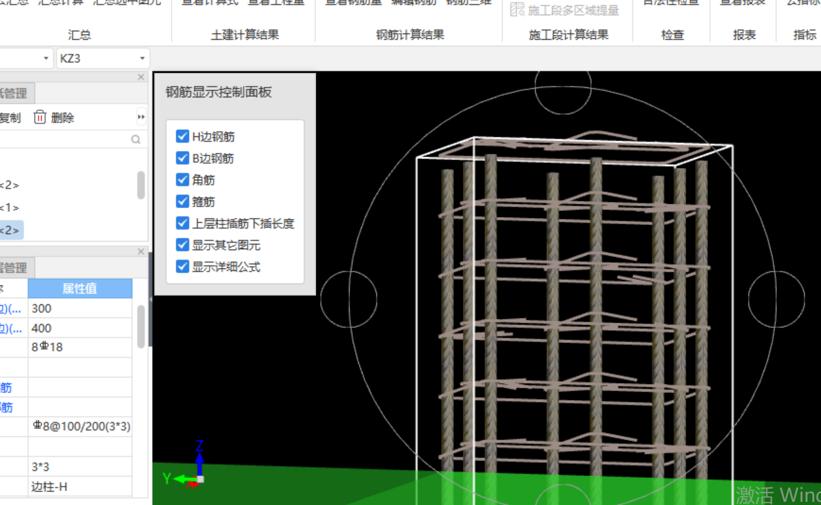Uncheck the 箍筋 checkbox

(183, 201)
